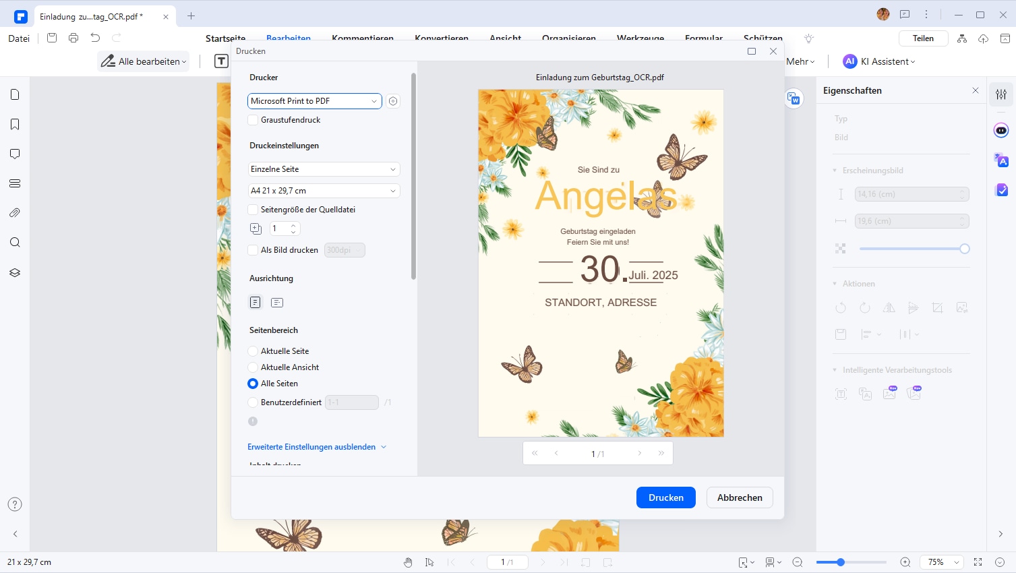This screenshot has height=573, width=1016.
Task: Switch to Organisieren tab
Action: pyautogui.click(x=569, y=38)
